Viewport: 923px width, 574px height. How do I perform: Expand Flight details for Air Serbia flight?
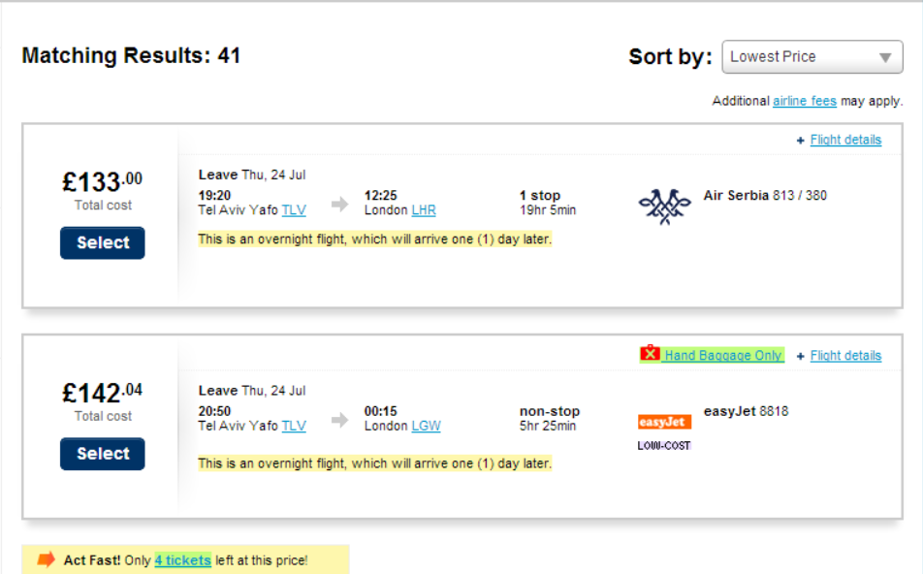(845, 140)
